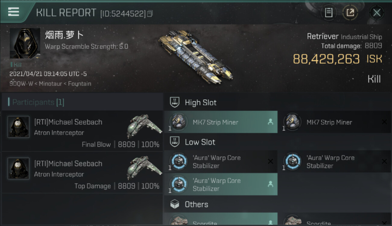Click the Others cube section icon
This screenshot has width=392, height=226.
[x=175, y=204]
